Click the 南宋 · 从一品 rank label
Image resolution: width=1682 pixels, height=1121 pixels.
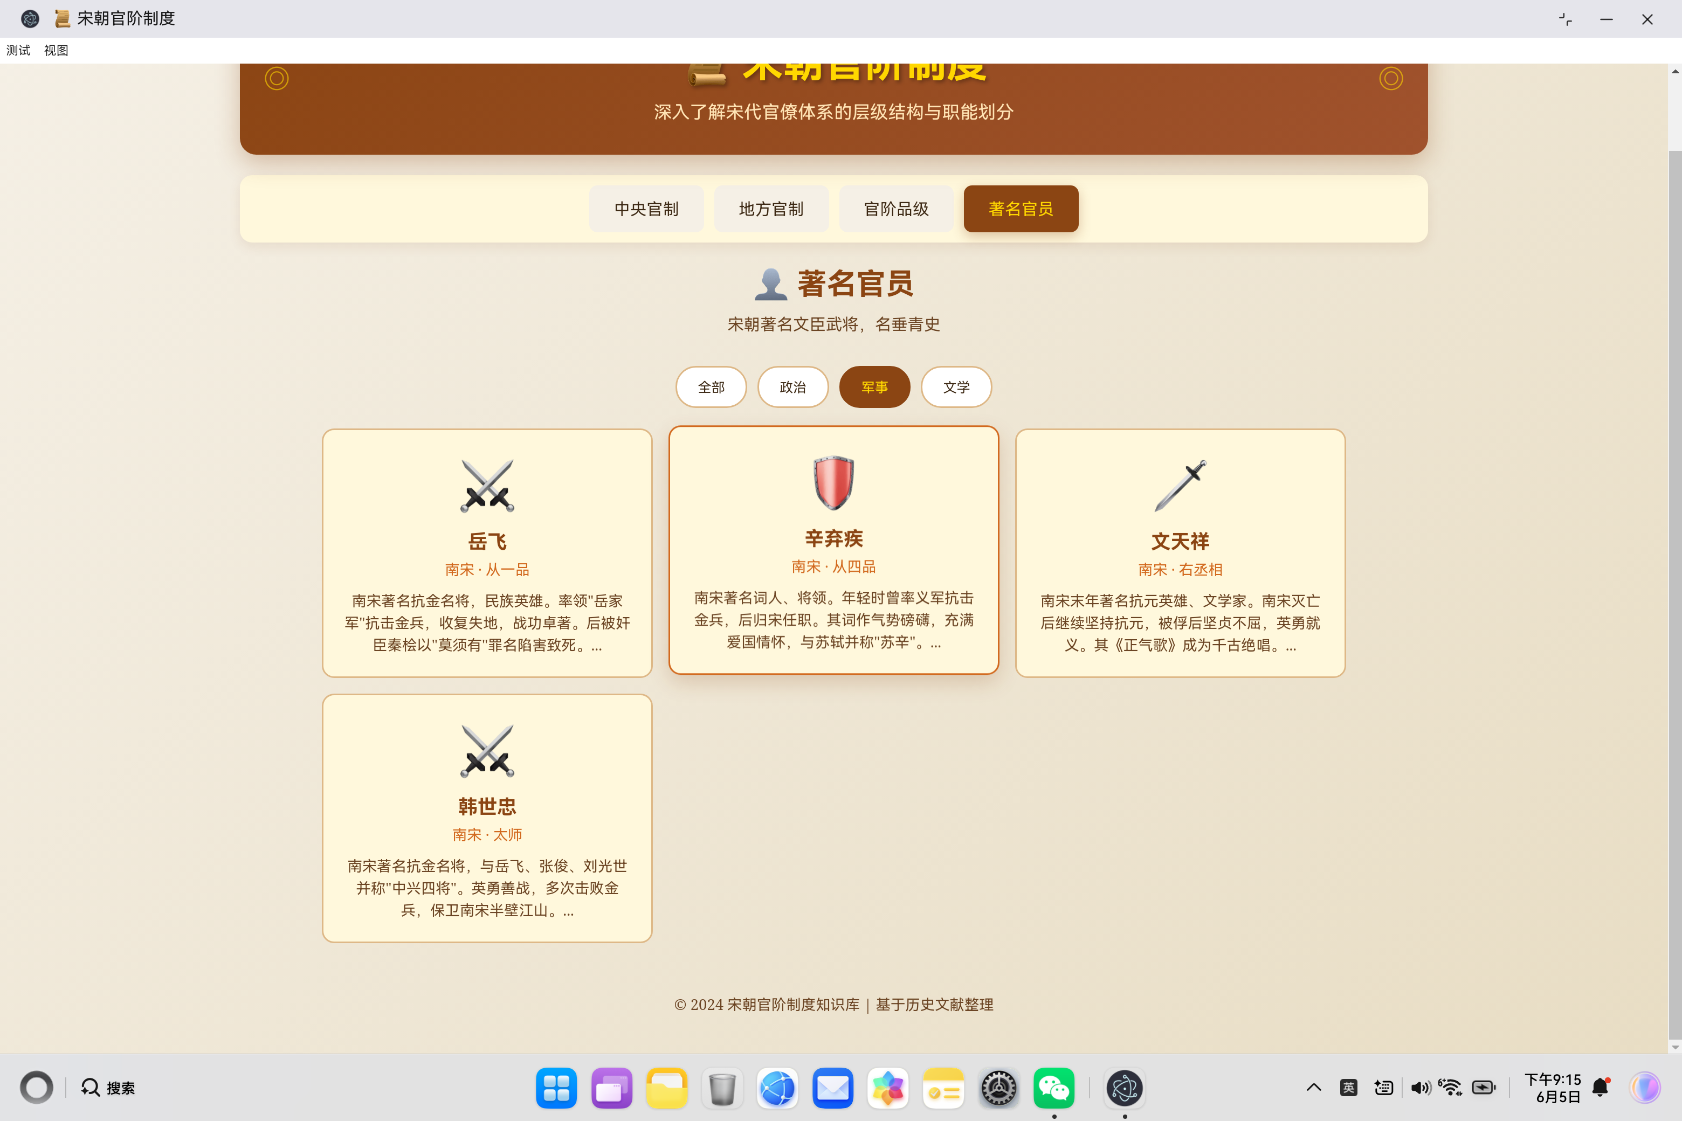(487, 570)
